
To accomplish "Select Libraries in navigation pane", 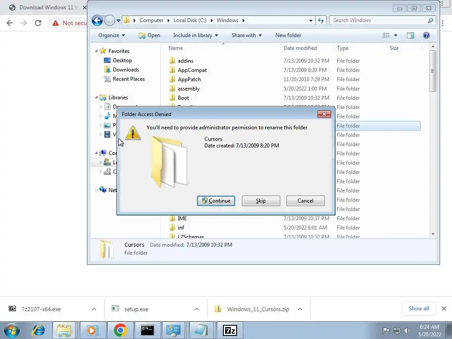I will pyautogui.click(x=118, y=98).
